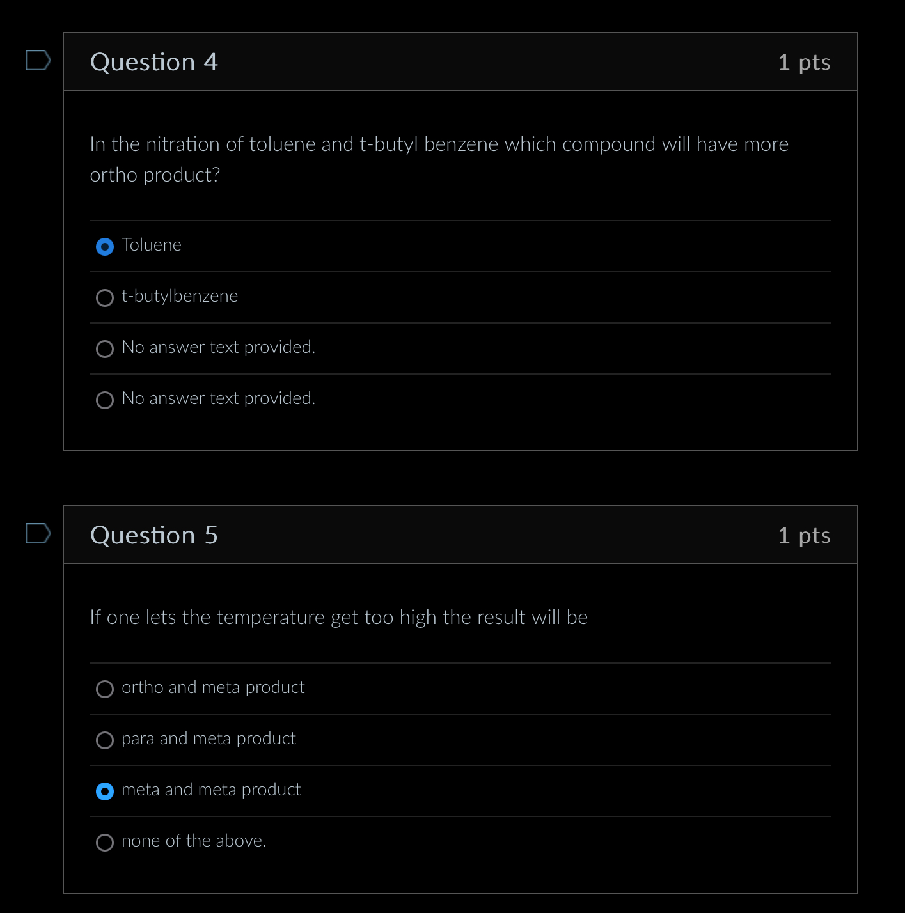The image size is (905, 913).
Task: Flag Question 5 for review
Action: point(38,533)
